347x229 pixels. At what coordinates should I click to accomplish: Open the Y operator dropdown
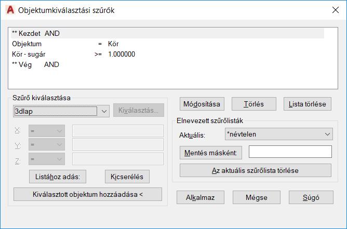click(47, 145)
